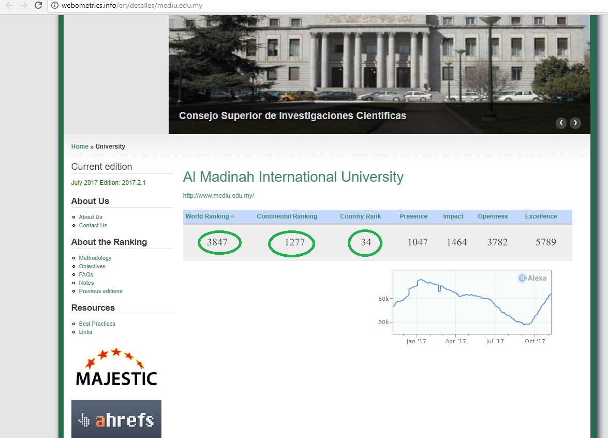Open the Best Practices resource link
608x438 pixels.
pyautogui.click(x=97, y=324)
